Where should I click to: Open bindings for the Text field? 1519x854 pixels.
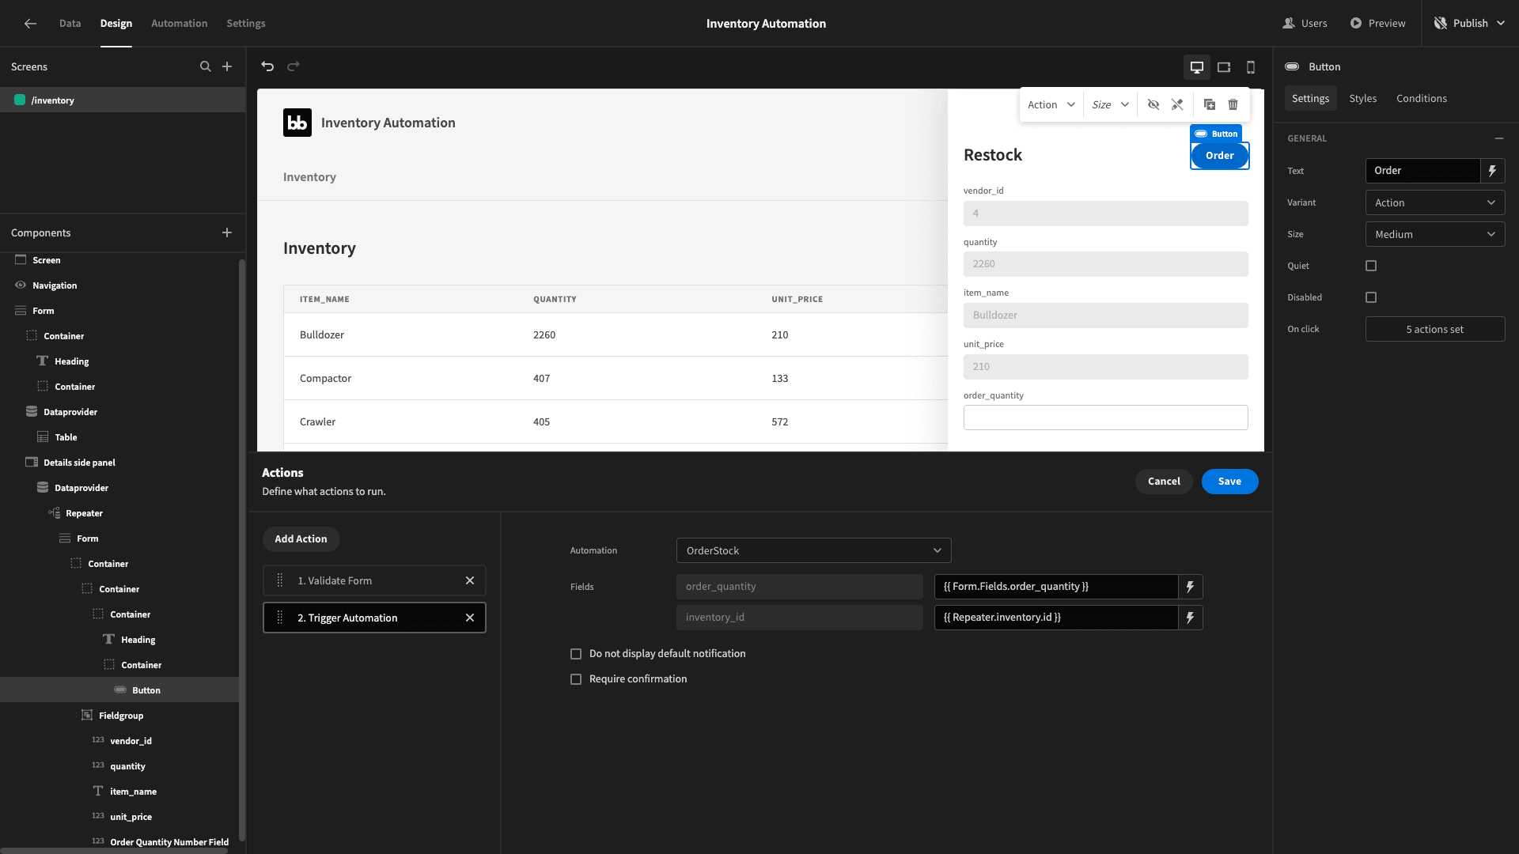pos(1492,171)
